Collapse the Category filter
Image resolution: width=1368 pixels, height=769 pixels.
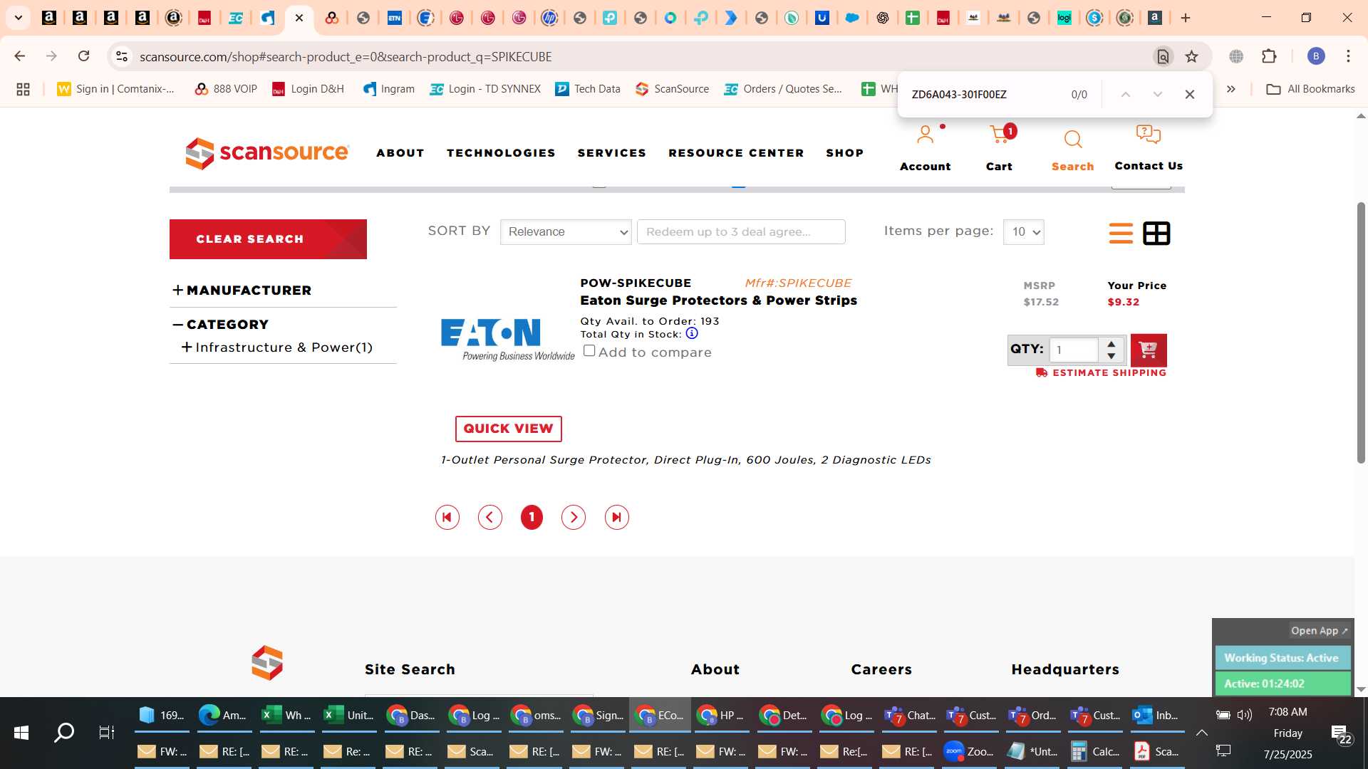click(x=178, y=324)
